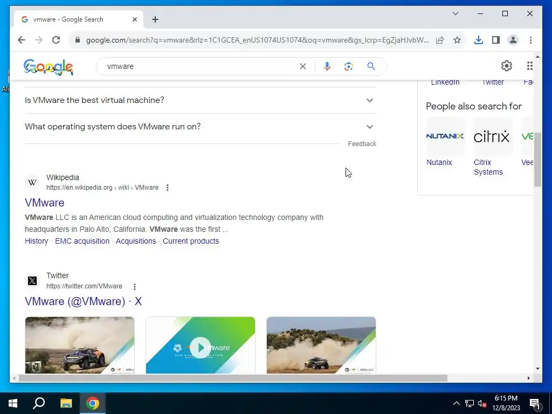This screenshot has width=552, height=414.
Task: Show hidden system tray icons
Action: [456, 403]
